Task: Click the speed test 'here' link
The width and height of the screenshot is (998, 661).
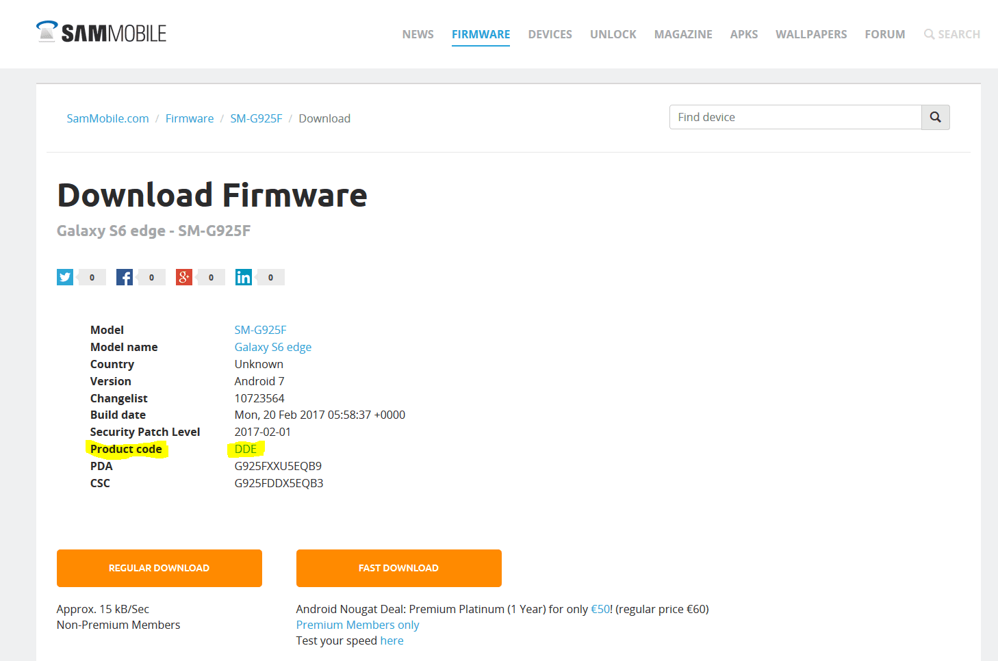Action: pyautogui.click(x=392, y=640)
